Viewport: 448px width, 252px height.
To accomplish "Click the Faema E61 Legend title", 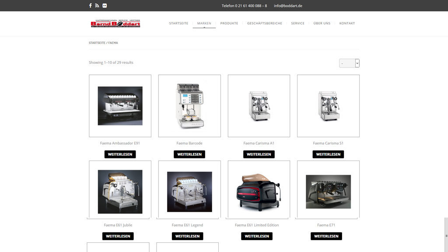I will (x=187, y=225).
